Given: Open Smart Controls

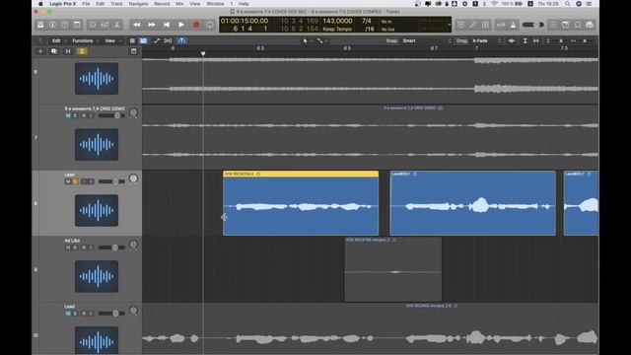Looking at the screenshot, I should 93,25.
